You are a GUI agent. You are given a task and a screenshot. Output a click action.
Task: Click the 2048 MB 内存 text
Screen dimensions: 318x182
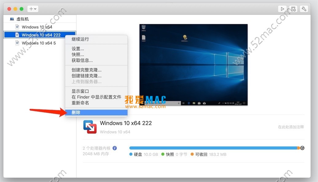pyautogui.click(x=96, y=154)
